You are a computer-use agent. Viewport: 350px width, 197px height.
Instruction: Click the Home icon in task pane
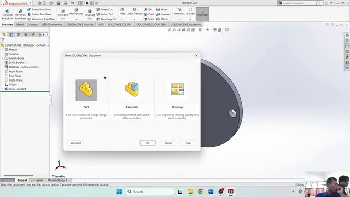347,35
